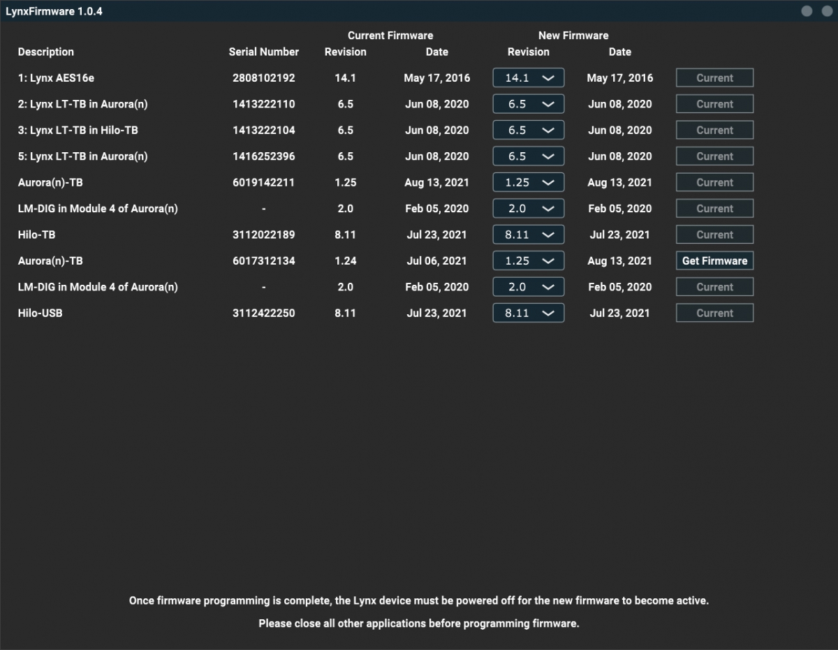Image resolution: width=838 pixels, height=650 pixels.
Task: Click the LynxFirmware 1.0.4 title text
Action: point(54,11)
